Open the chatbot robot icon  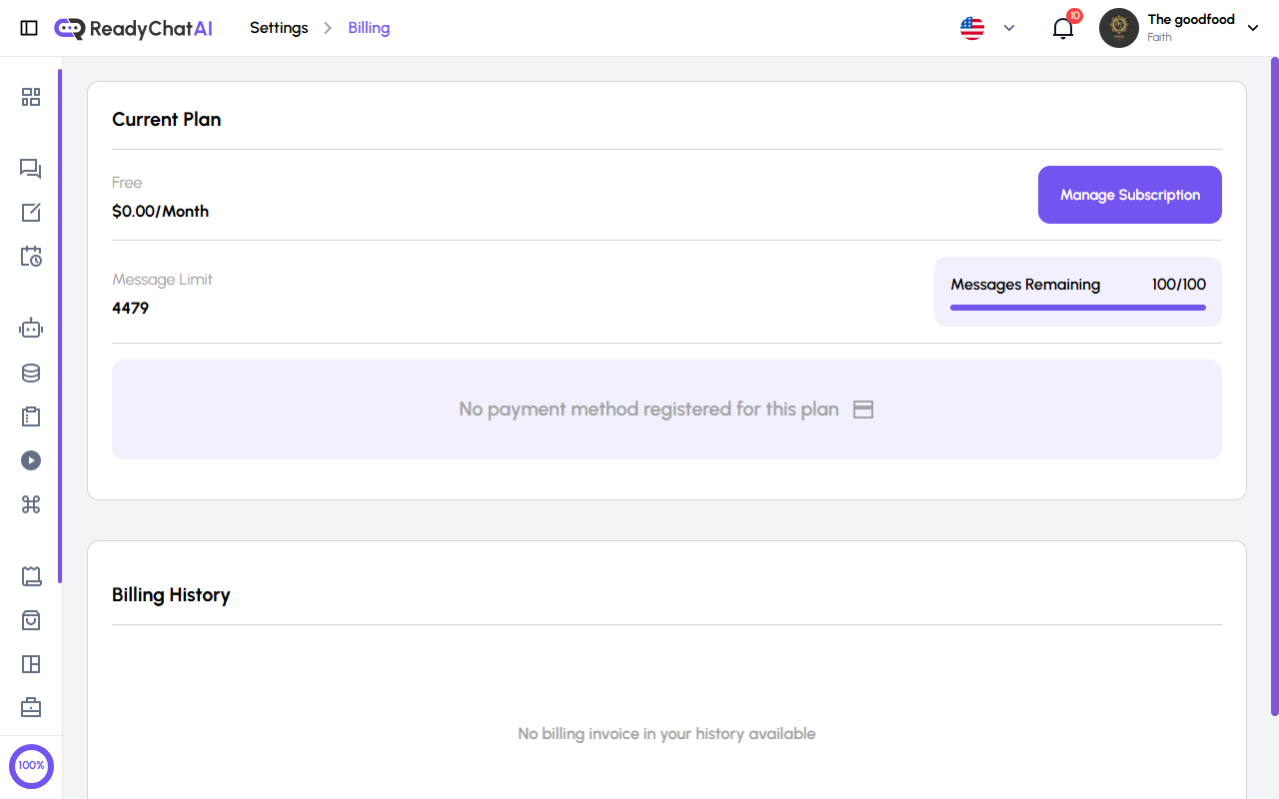(x=30, y=327)
